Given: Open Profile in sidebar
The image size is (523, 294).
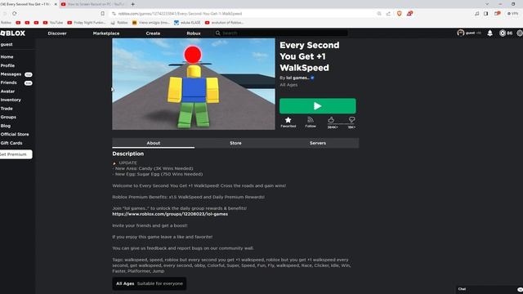Looking at the screenshot, I should (x=7, y=65).
